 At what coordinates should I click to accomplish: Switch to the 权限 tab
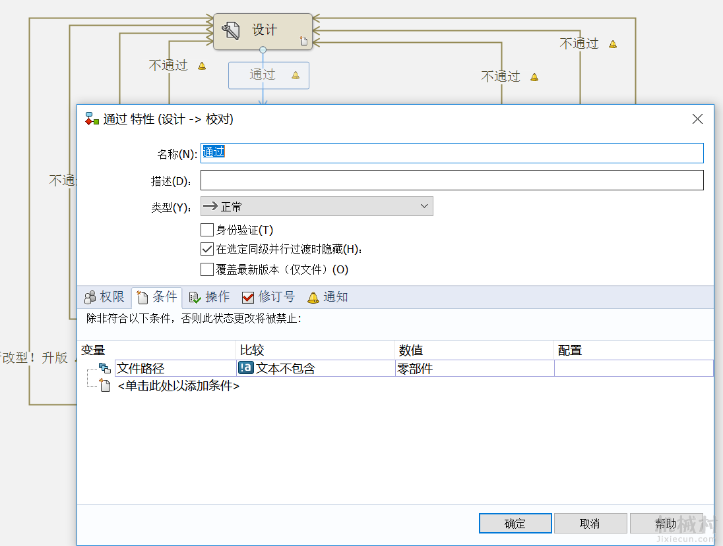coord(105,297)
